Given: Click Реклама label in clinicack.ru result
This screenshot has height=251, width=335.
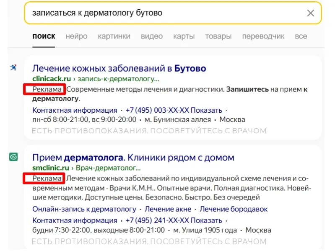Looking at the screenshot, I should 47,89.
